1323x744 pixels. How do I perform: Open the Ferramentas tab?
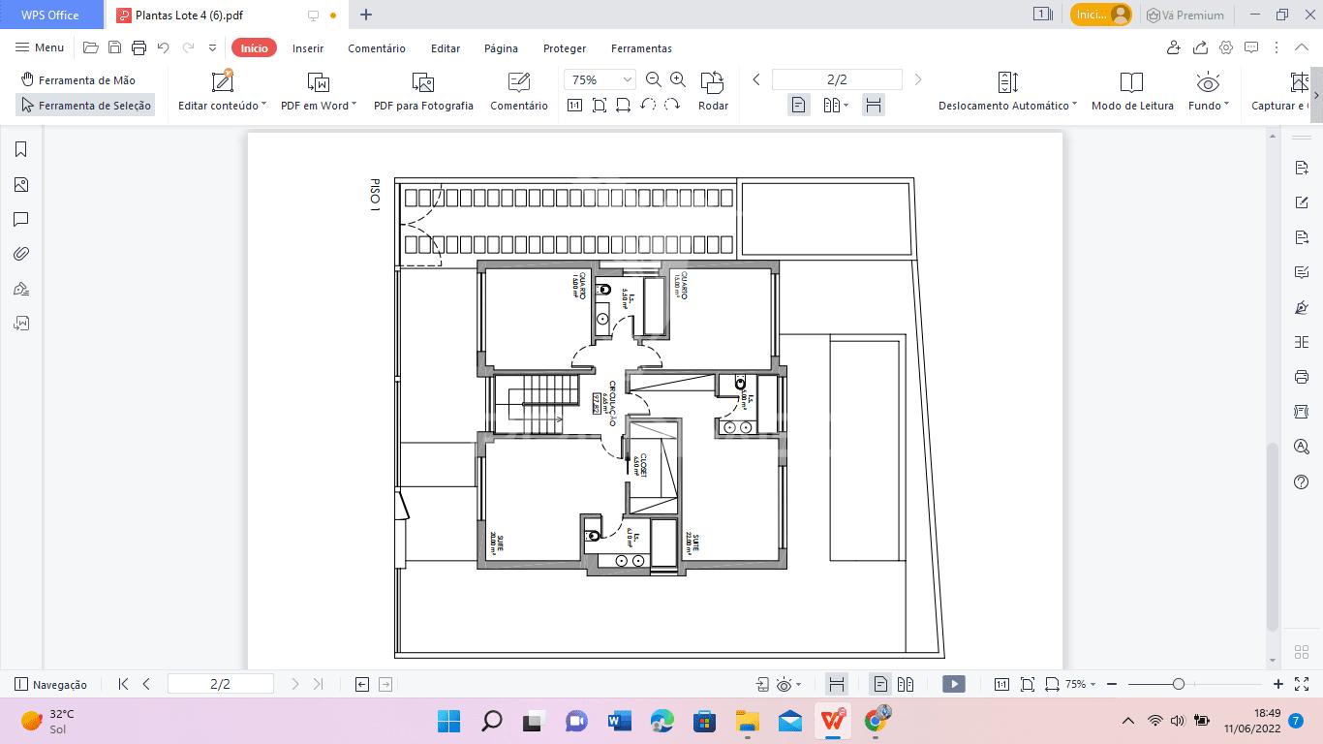pyautogui.click(x=641, y=48)
